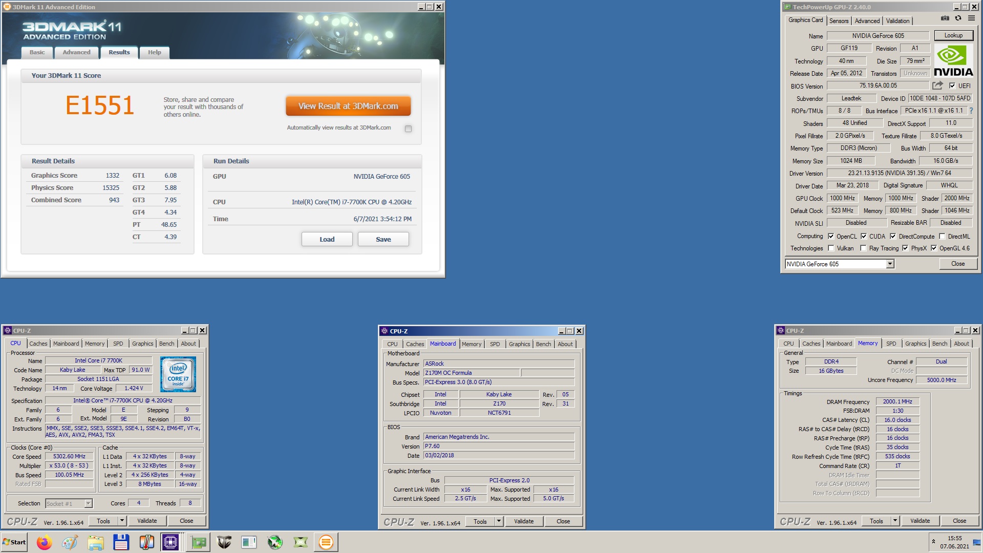
Task: Click View Result at 3DMark.com button
Action: 348,106
